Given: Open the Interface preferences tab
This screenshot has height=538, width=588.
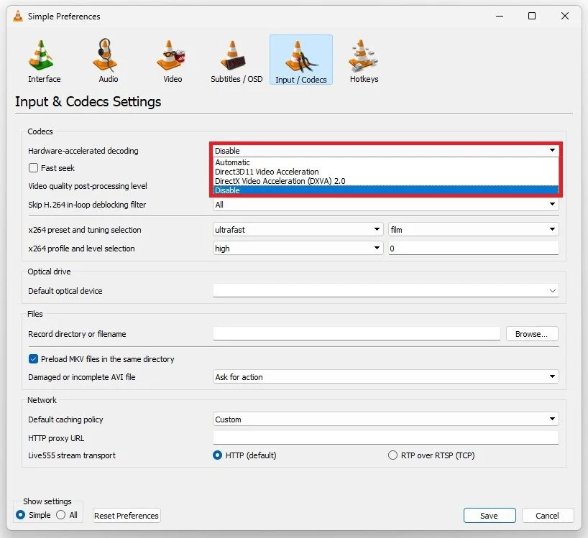Looking at the screenshot, I should click(44, 60).
